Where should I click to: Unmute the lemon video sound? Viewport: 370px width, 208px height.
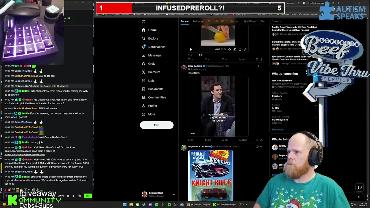point(230,49)
